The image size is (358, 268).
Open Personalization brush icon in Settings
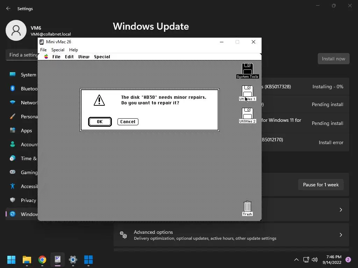[x=13, y=117]
